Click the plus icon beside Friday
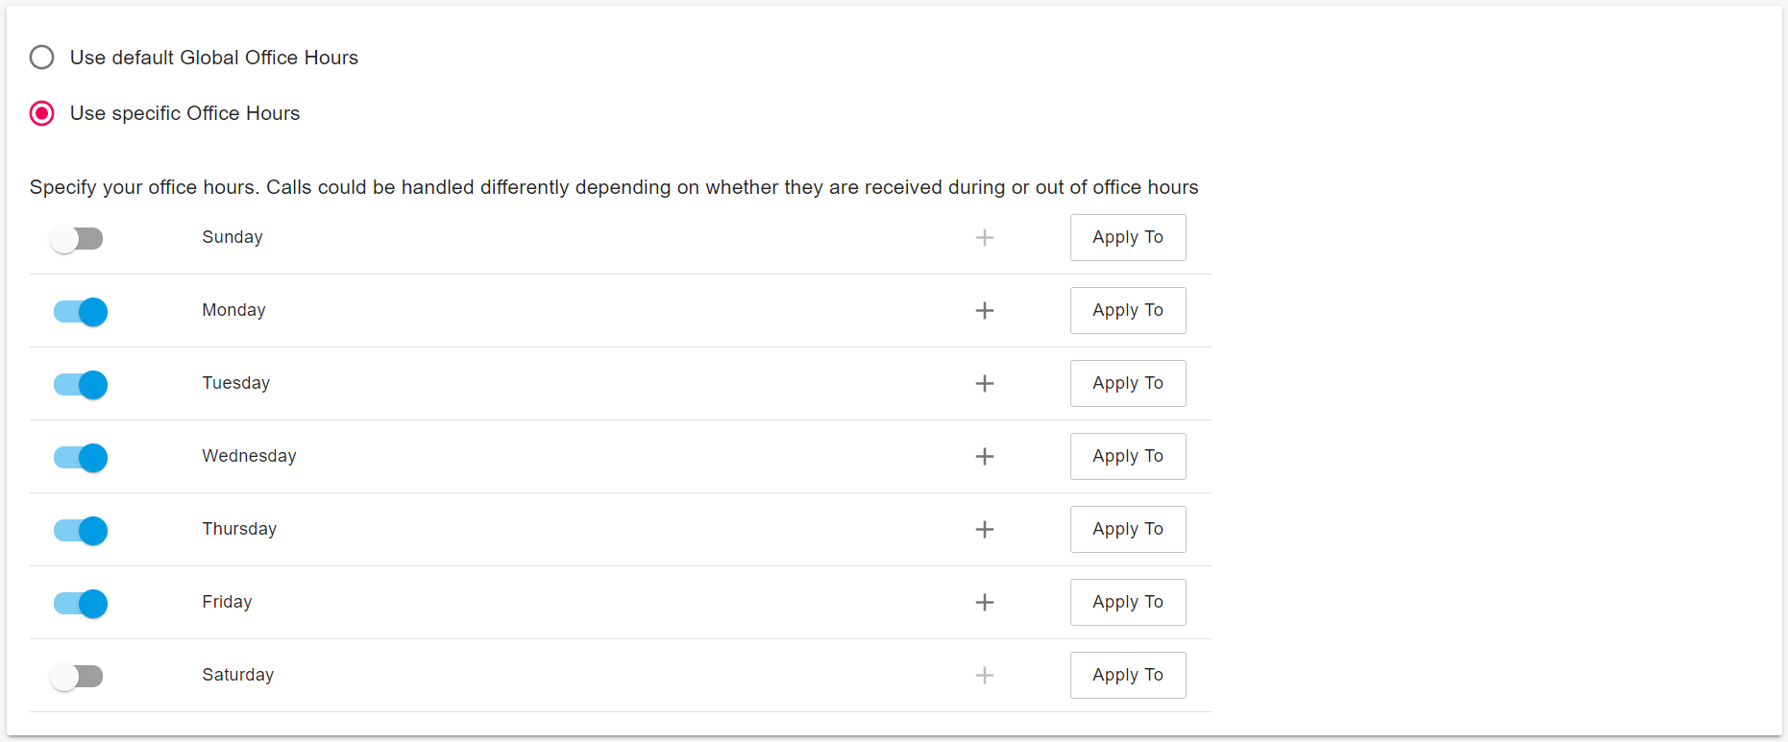The image size is (1788, 742). [984, 603]
